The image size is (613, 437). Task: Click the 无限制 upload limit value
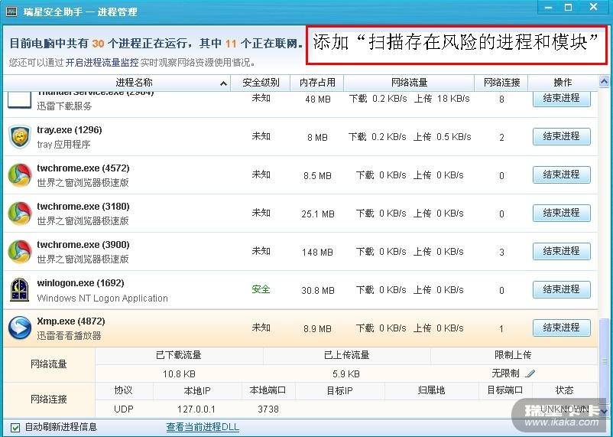coord(505,373)
